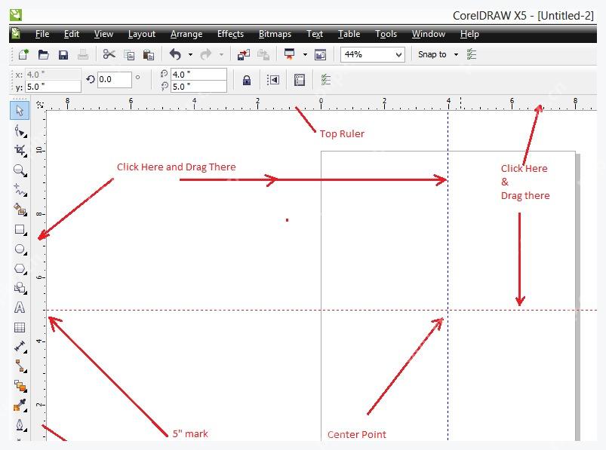Copy selection to clipboard
606x450 pixels.
129,55
